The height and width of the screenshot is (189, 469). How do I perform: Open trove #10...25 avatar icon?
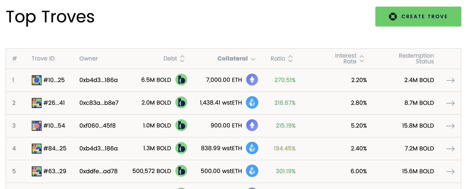(36, 80)
